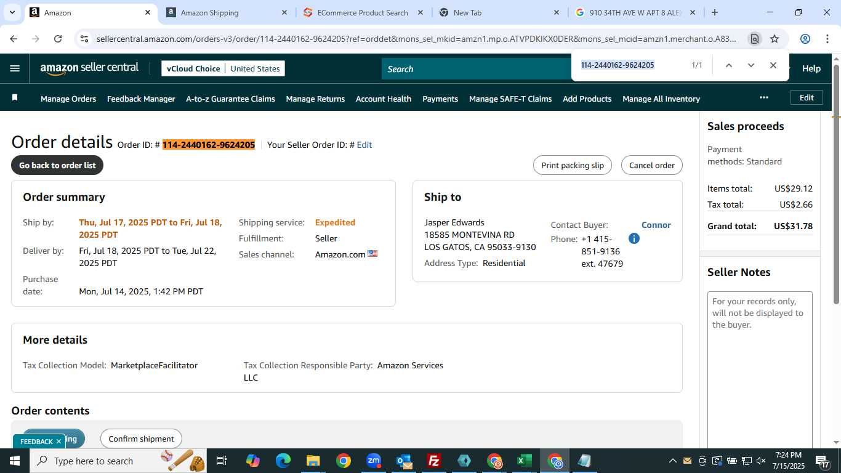Viewport: 841px width, 473px height.
Task: Reload the current page
Action: click(58, 39)
